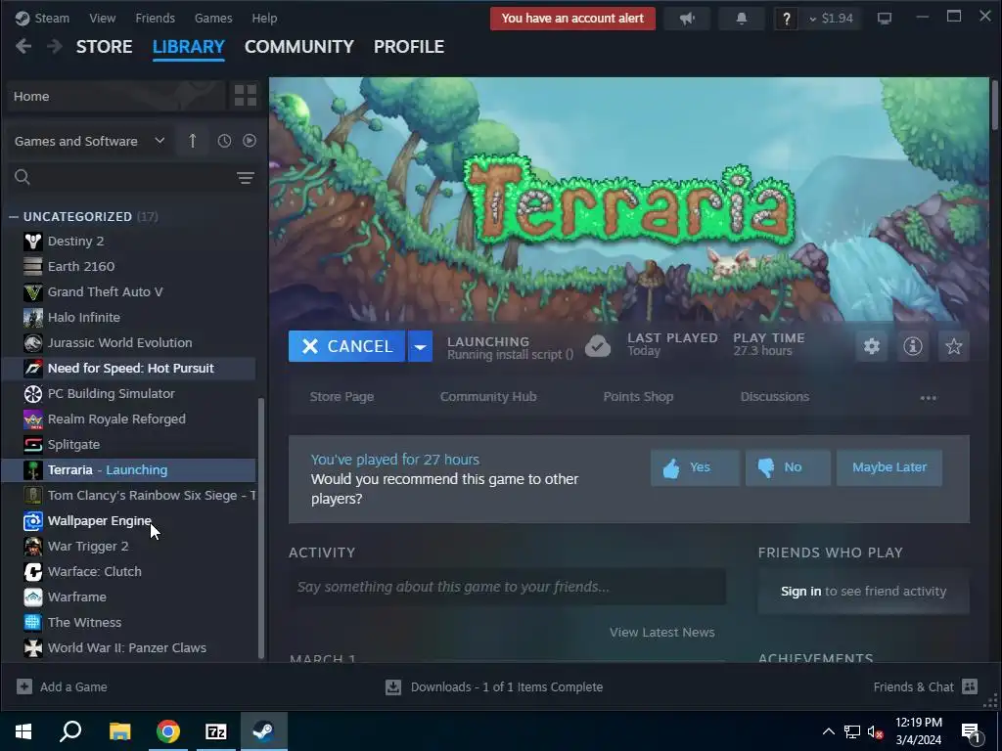1002x751 pixels.
Task: Open the collections grid view icon
Action: pos(246,96)
